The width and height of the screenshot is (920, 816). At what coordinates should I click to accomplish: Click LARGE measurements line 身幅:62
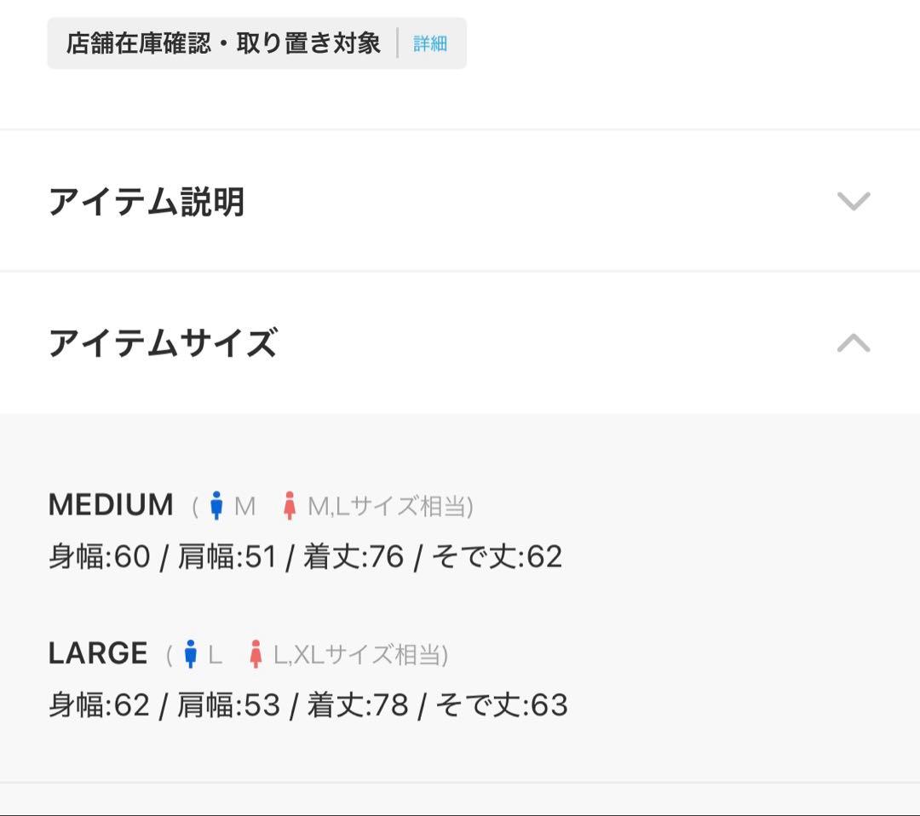tap(99, 705)
